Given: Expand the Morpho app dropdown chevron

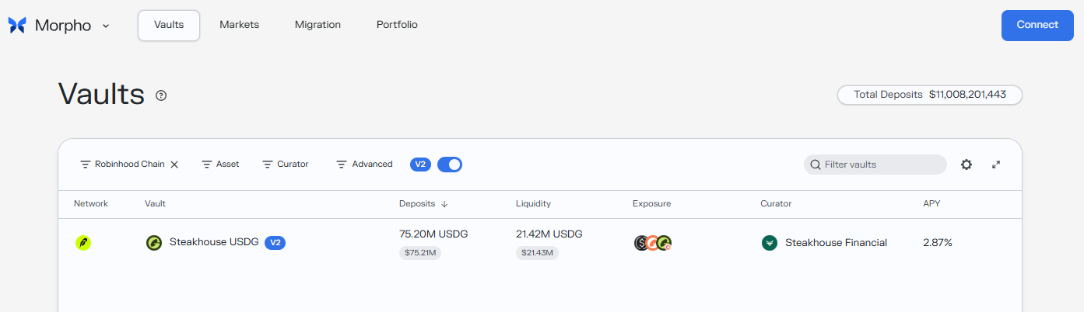Looking at the screenshot, I should (106, 26).
